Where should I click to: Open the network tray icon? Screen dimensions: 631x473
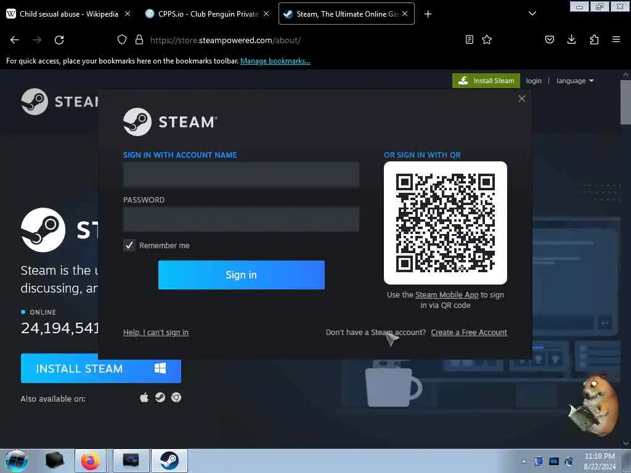554,461
